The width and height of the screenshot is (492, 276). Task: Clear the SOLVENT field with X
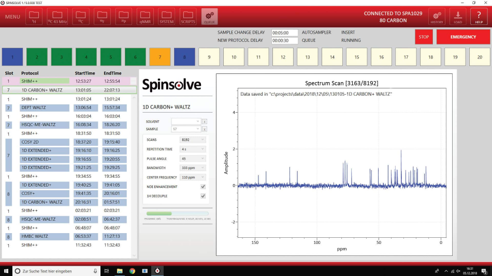click(x=204, y=121)
